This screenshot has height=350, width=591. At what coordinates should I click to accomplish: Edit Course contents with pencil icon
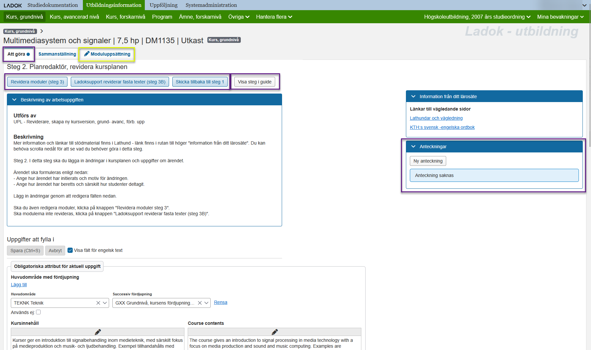275,332
